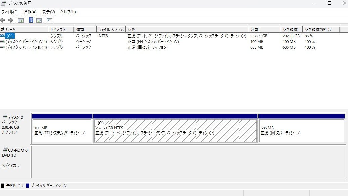This screenshot has width=348, height=196.
Task: Click the blue プライマリ パーティション legend swatch
Action: click(28, 186)
